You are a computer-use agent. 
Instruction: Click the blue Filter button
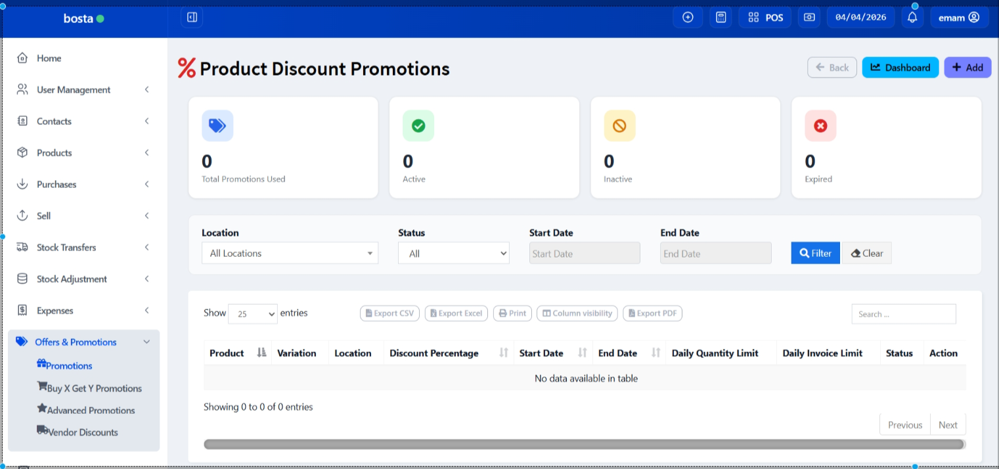(x=815, y=254)
